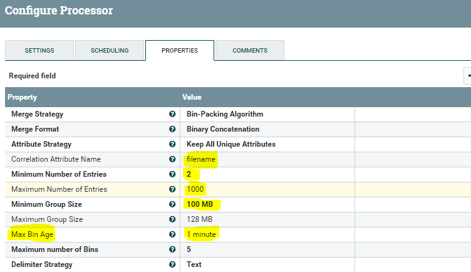Edit the Max Bin Age value 1 minute

pyautogui.click(x=201, y=234)
